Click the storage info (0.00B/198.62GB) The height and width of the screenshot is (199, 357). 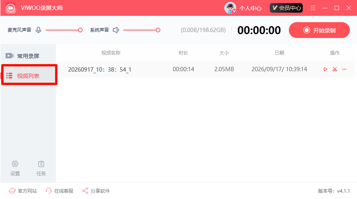coord(203,30)
